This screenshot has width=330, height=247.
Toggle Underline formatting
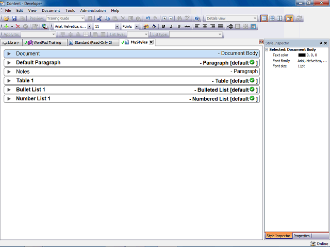click(179, 26)
